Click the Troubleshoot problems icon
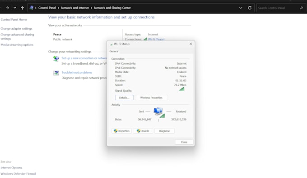This screenshot has height=178, width=307. pos(56,73)
